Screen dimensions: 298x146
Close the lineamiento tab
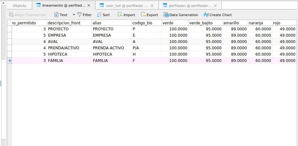89,6
